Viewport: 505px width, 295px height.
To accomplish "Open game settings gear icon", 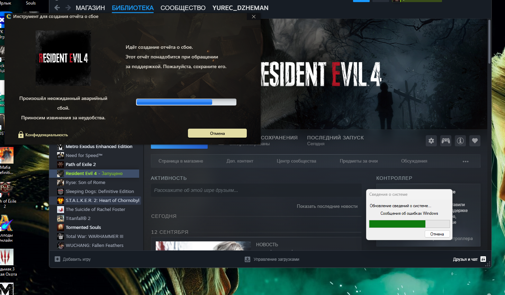I will click(431, 140).
